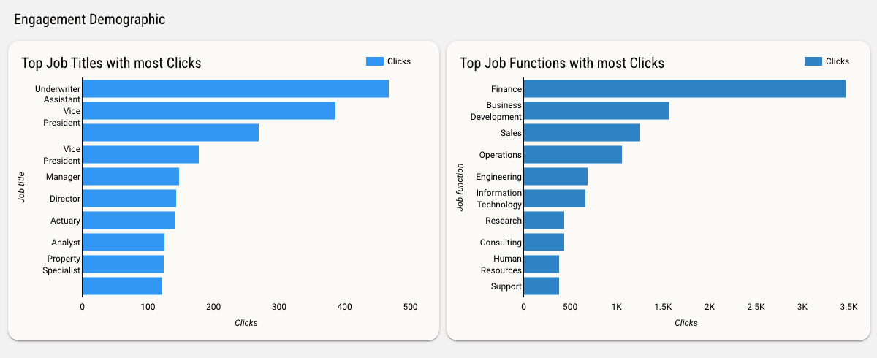
Task: Click the 'Top Job Functions with most Clicks' title
Action: (x=562, y=64)
